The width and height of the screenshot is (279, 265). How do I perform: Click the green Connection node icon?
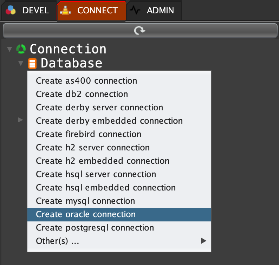(x=21, y=49)
